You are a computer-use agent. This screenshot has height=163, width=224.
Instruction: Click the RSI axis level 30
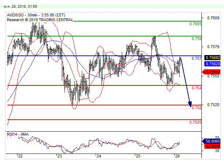tap(217, 151)
